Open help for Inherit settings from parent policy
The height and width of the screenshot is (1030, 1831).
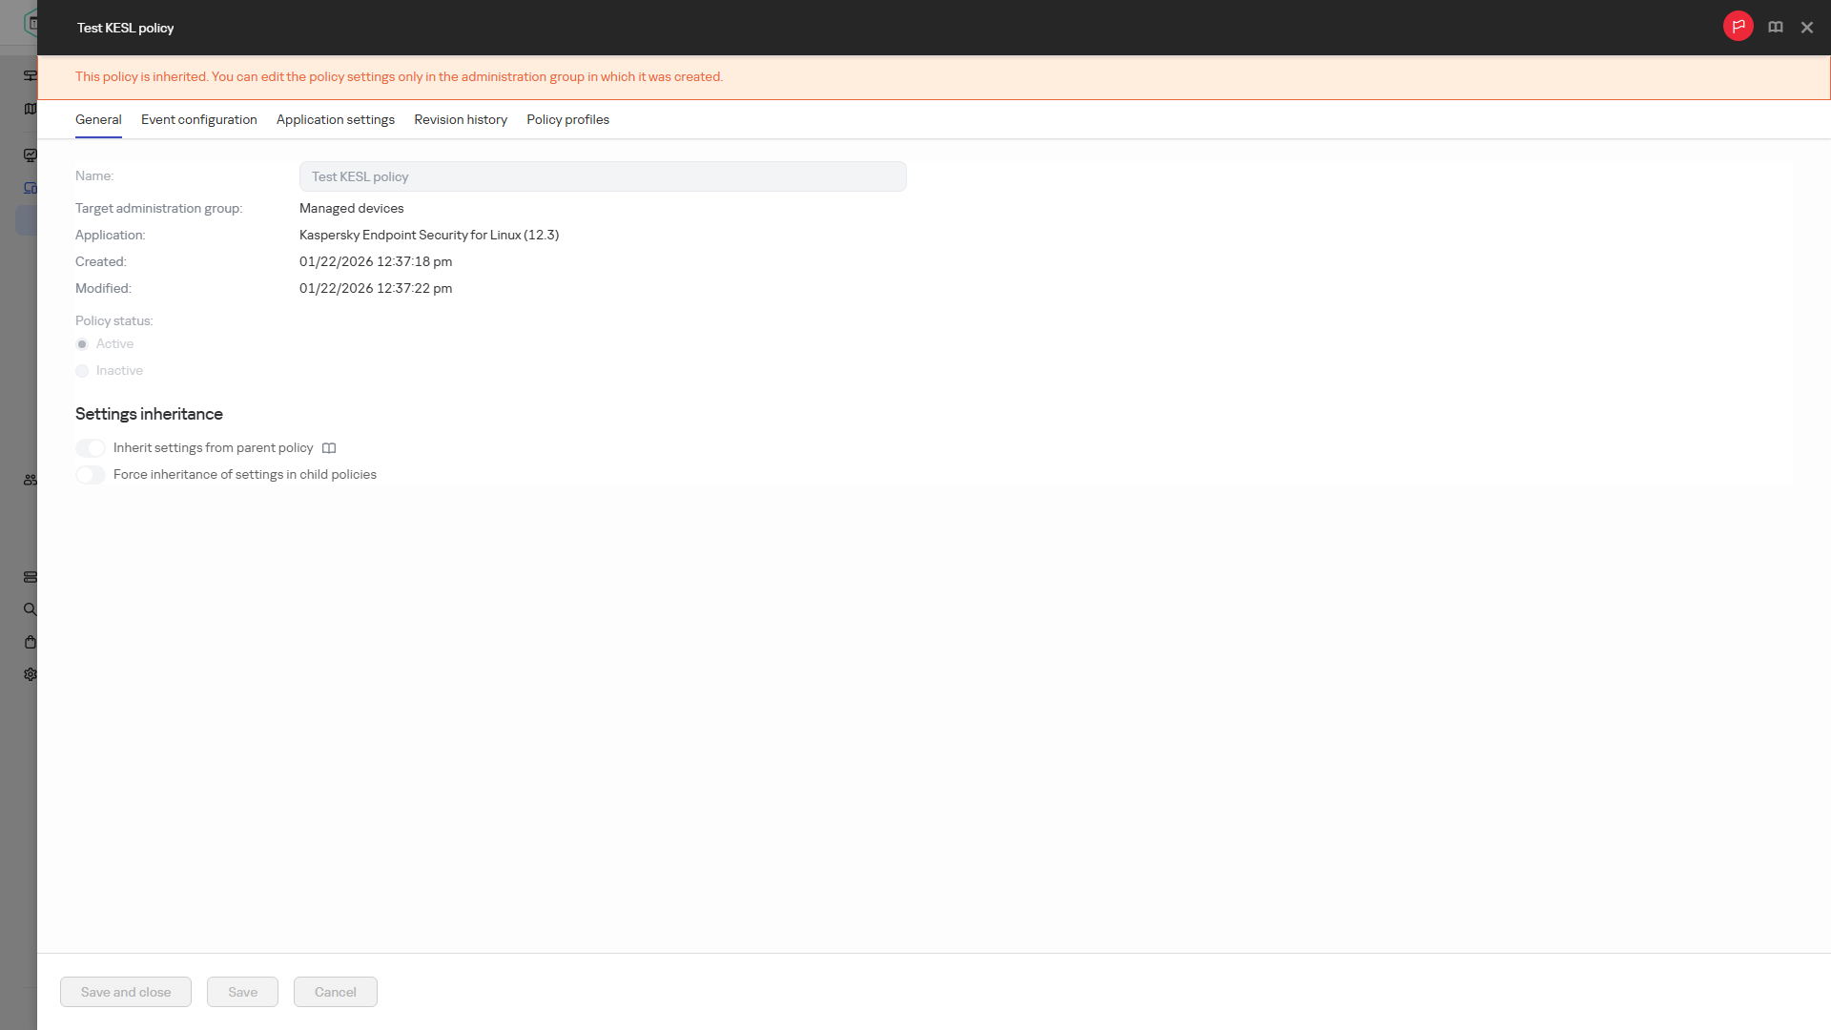click(329, 448)
